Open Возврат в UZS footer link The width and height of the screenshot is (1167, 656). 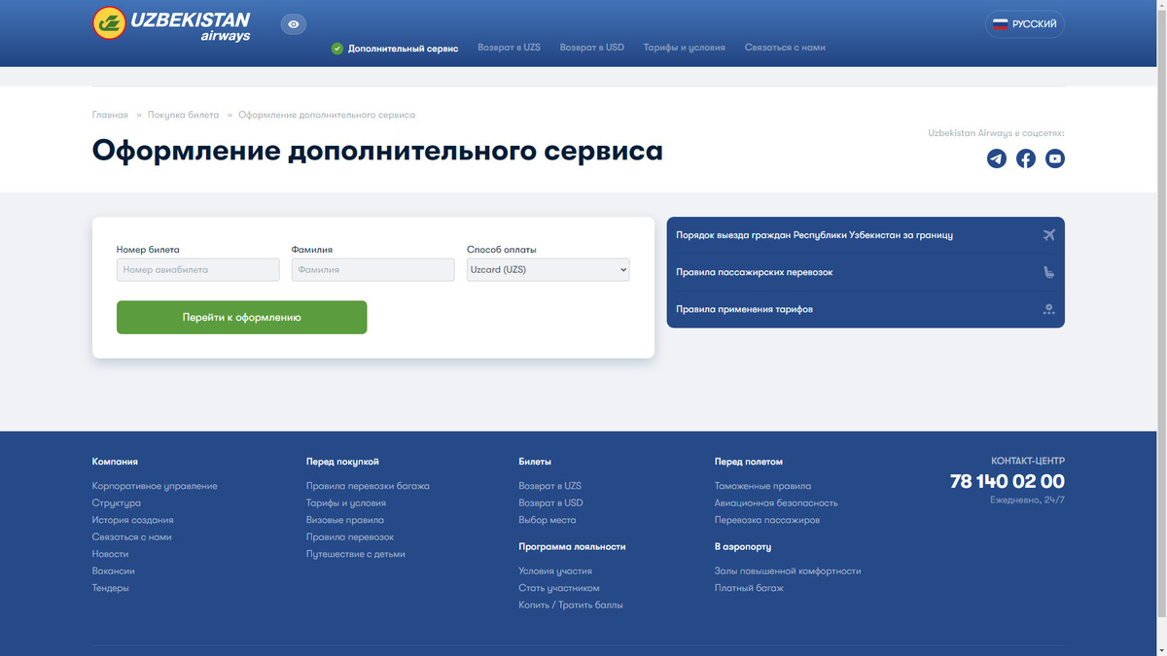550,486
